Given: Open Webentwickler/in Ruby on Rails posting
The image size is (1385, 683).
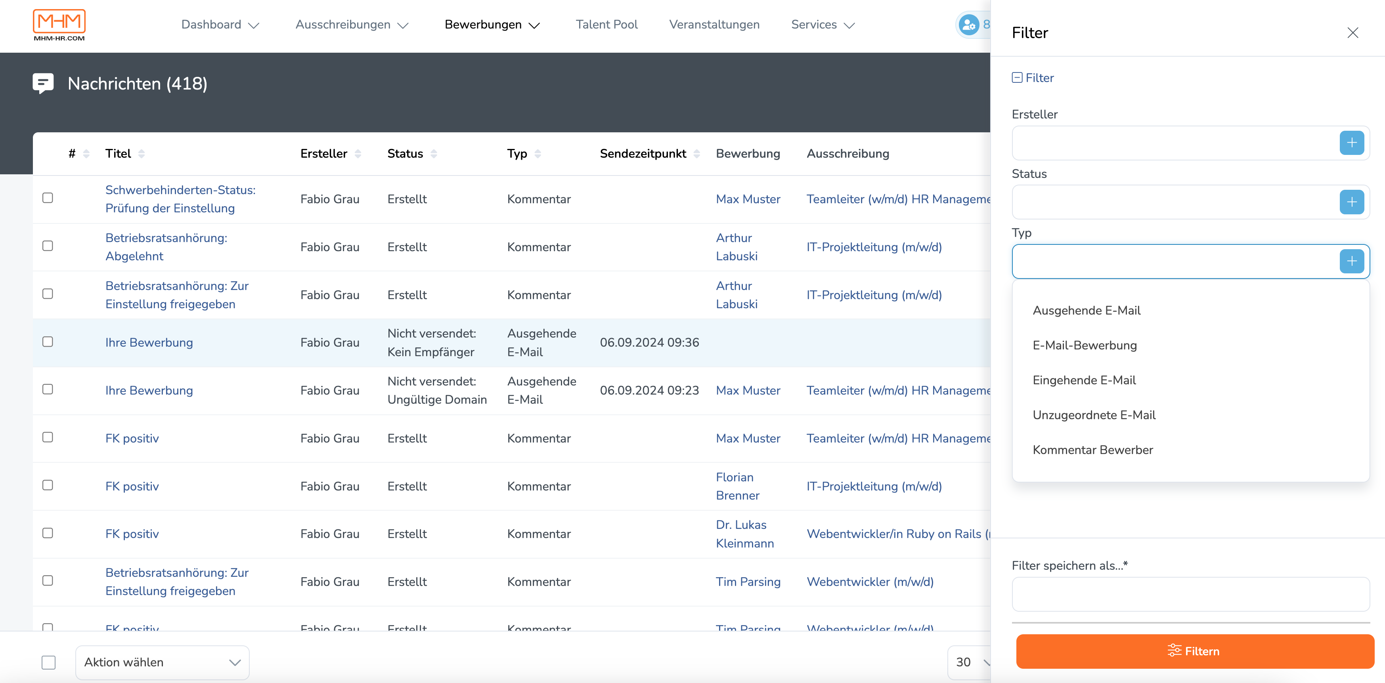Looking at the screenshot, I should point(898,534).
